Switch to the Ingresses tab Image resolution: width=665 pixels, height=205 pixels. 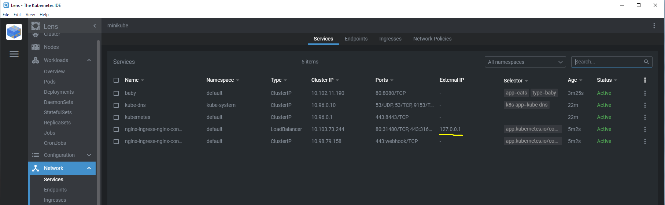pyautogui.click(x=390, y=39)
